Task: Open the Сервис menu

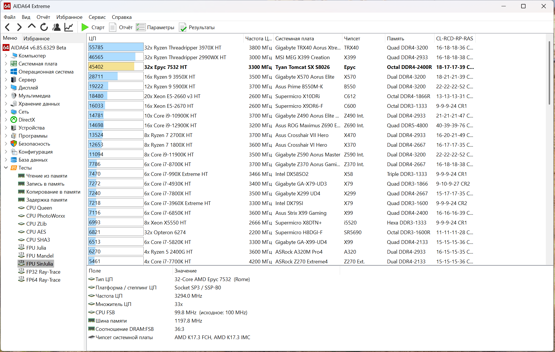Action: click(x=97, y=17)
